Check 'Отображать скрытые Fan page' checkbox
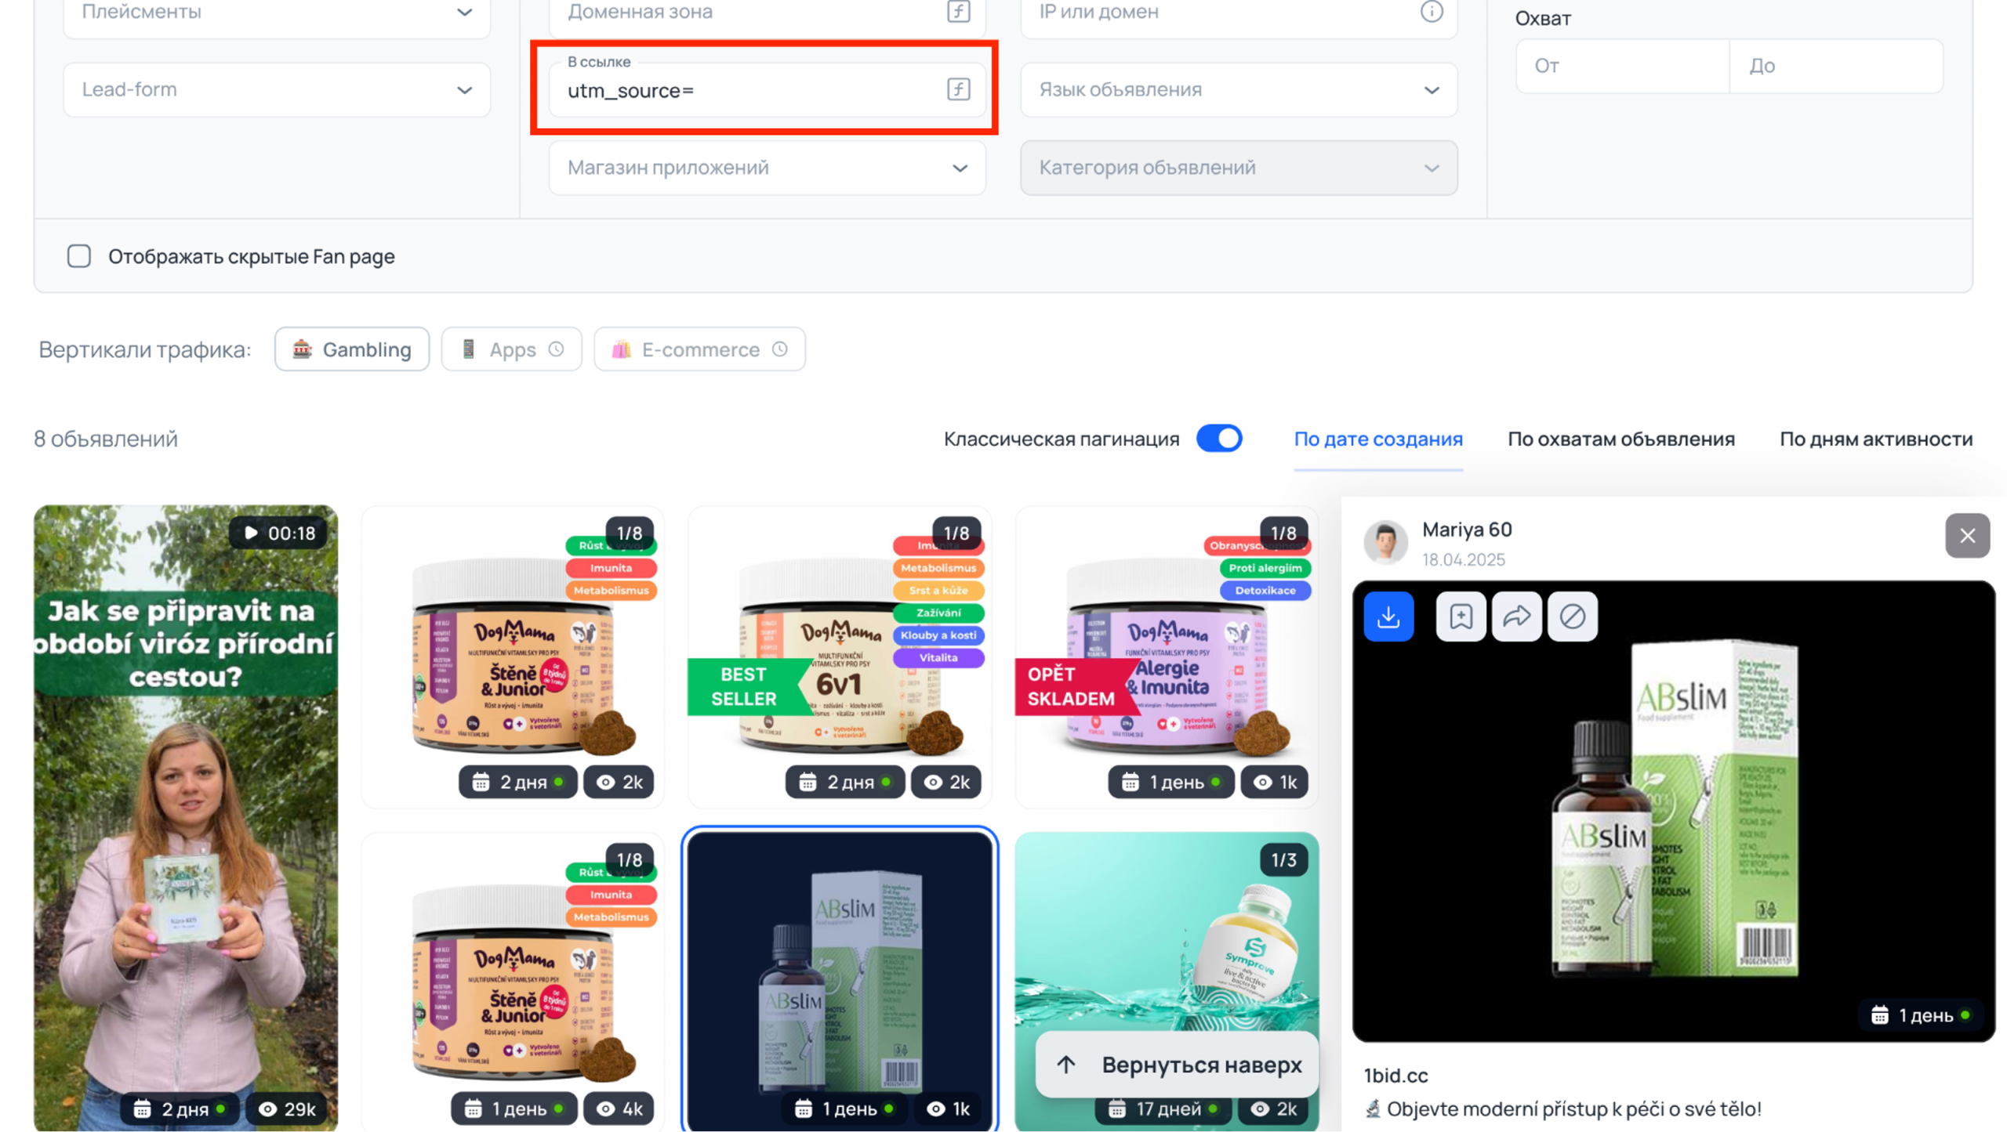The image size is (2007, 1132). click(x=79, y=256)
